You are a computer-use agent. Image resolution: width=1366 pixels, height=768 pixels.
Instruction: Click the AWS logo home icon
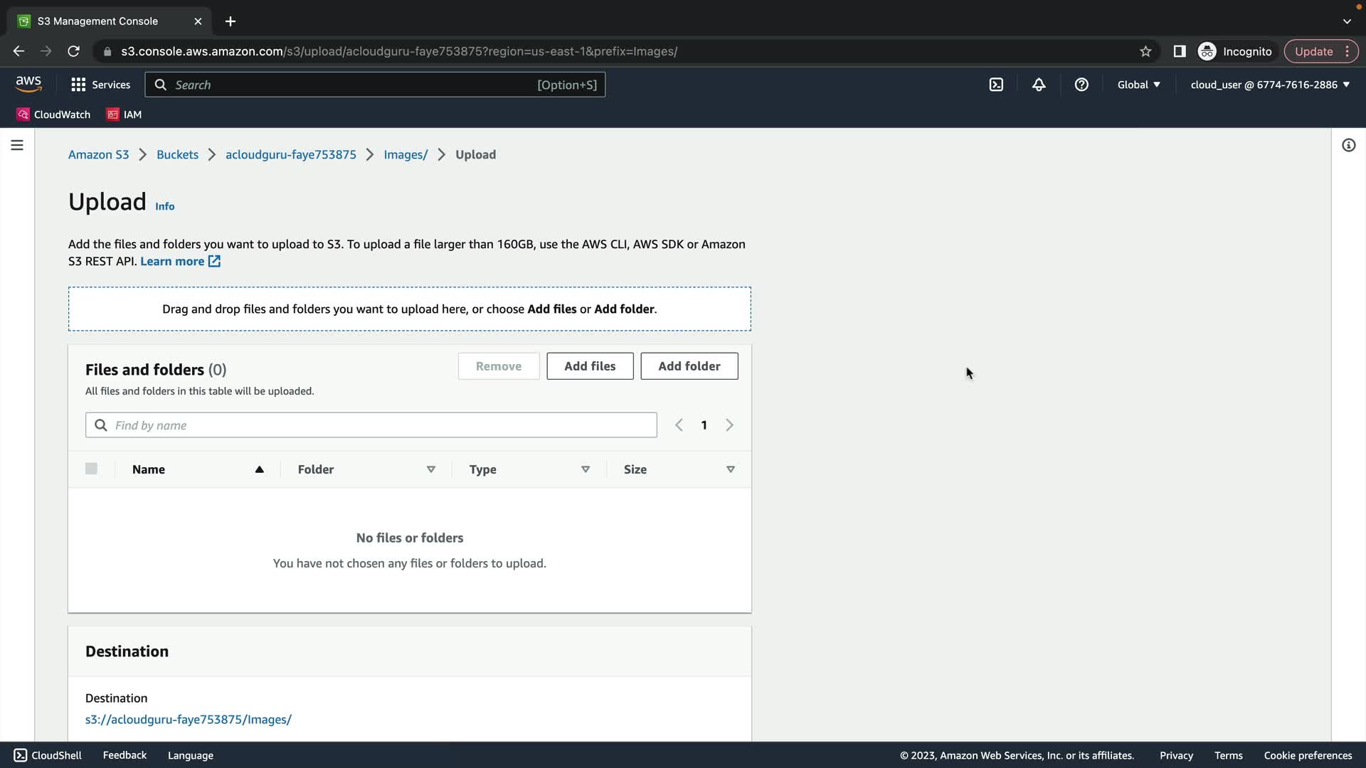28,84
